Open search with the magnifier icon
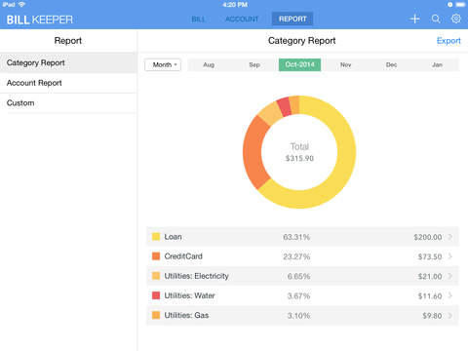This screenshot has width=468, height=351. (436, 19)
